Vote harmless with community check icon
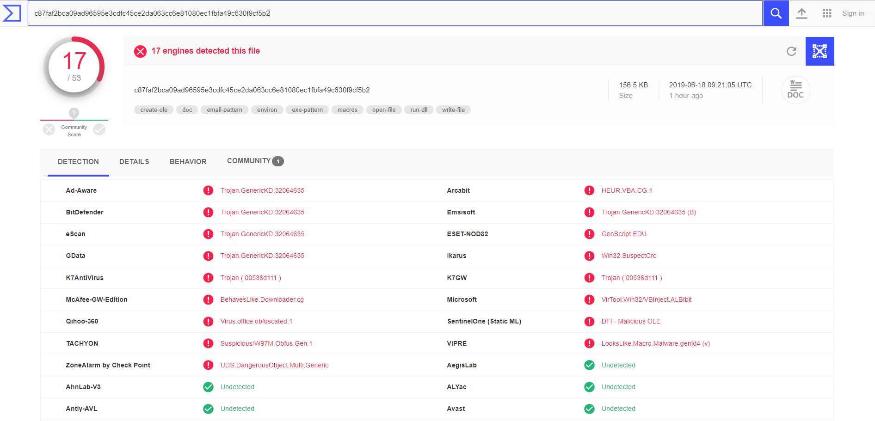This screenshot has width=875, height=421. (99, 129)
